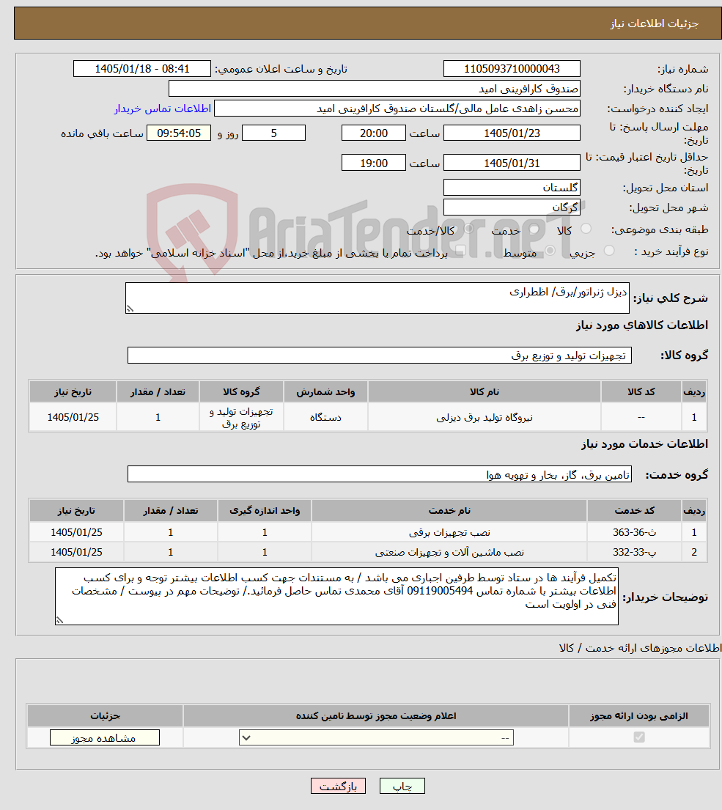The height and width of the screenshot is (810, 722).
Task: Toggle the treasury bonds payment checkbox
Action: click(460, 251)
